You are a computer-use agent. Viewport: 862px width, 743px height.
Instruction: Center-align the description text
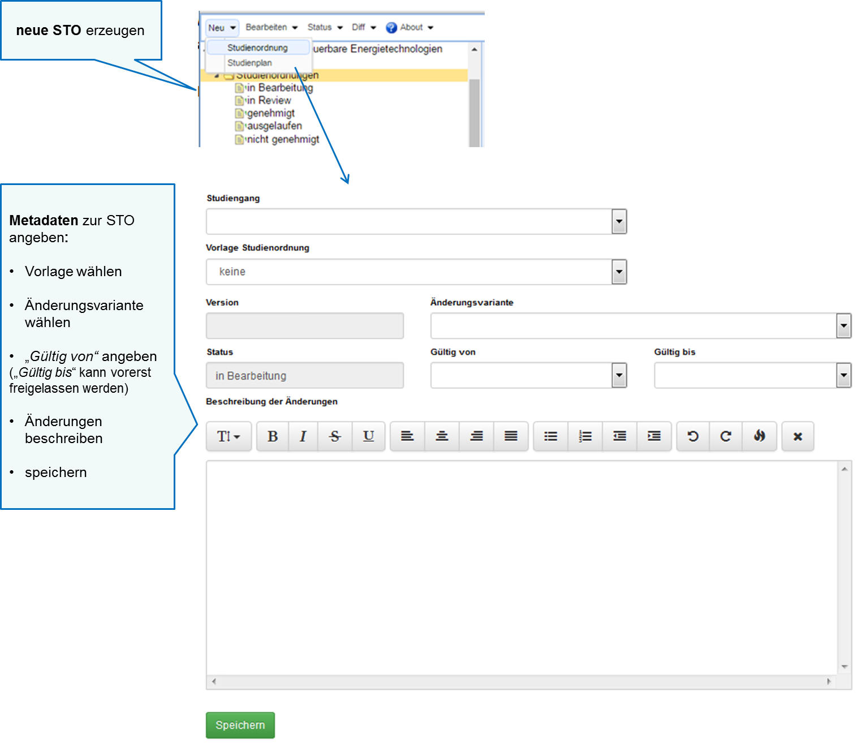tap(442, 436)
